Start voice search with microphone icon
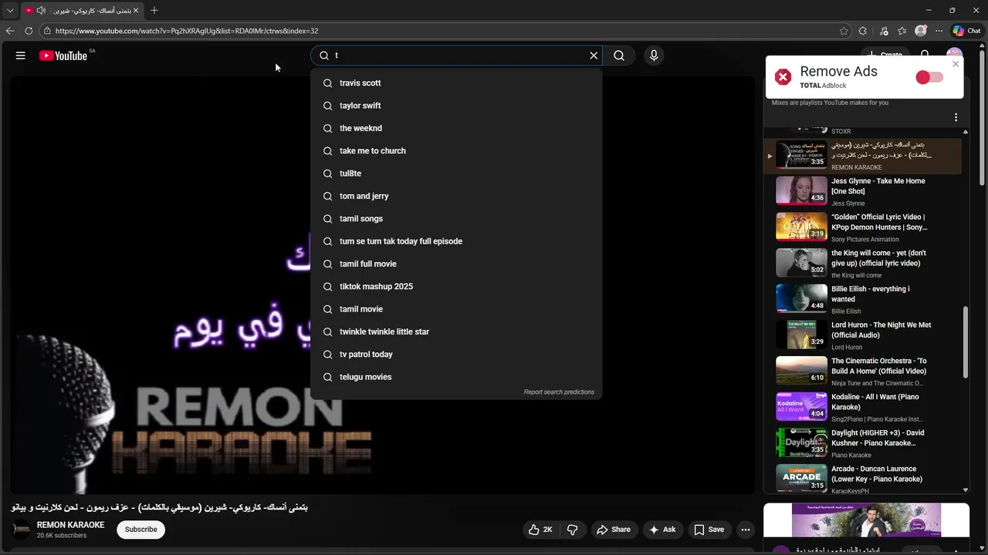The width and height of the screenshot is (988, 555). click(654, 55)
